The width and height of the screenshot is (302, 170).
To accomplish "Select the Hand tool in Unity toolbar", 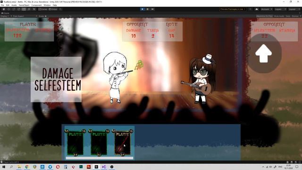I will [x=4, y=9].
